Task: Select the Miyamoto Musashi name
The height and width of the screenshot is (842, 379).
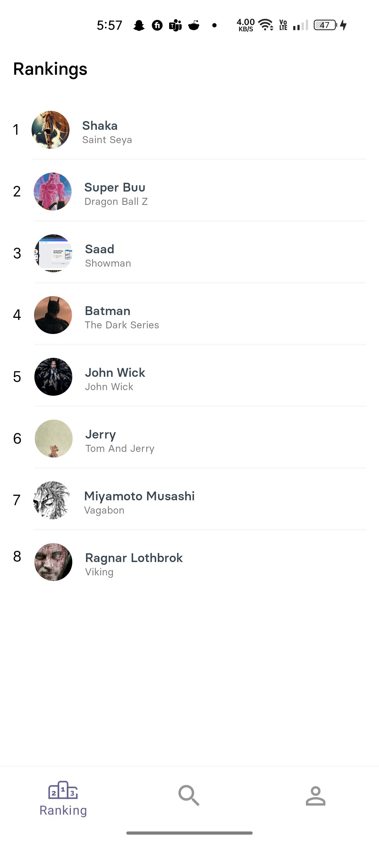Action: point(139,496)
